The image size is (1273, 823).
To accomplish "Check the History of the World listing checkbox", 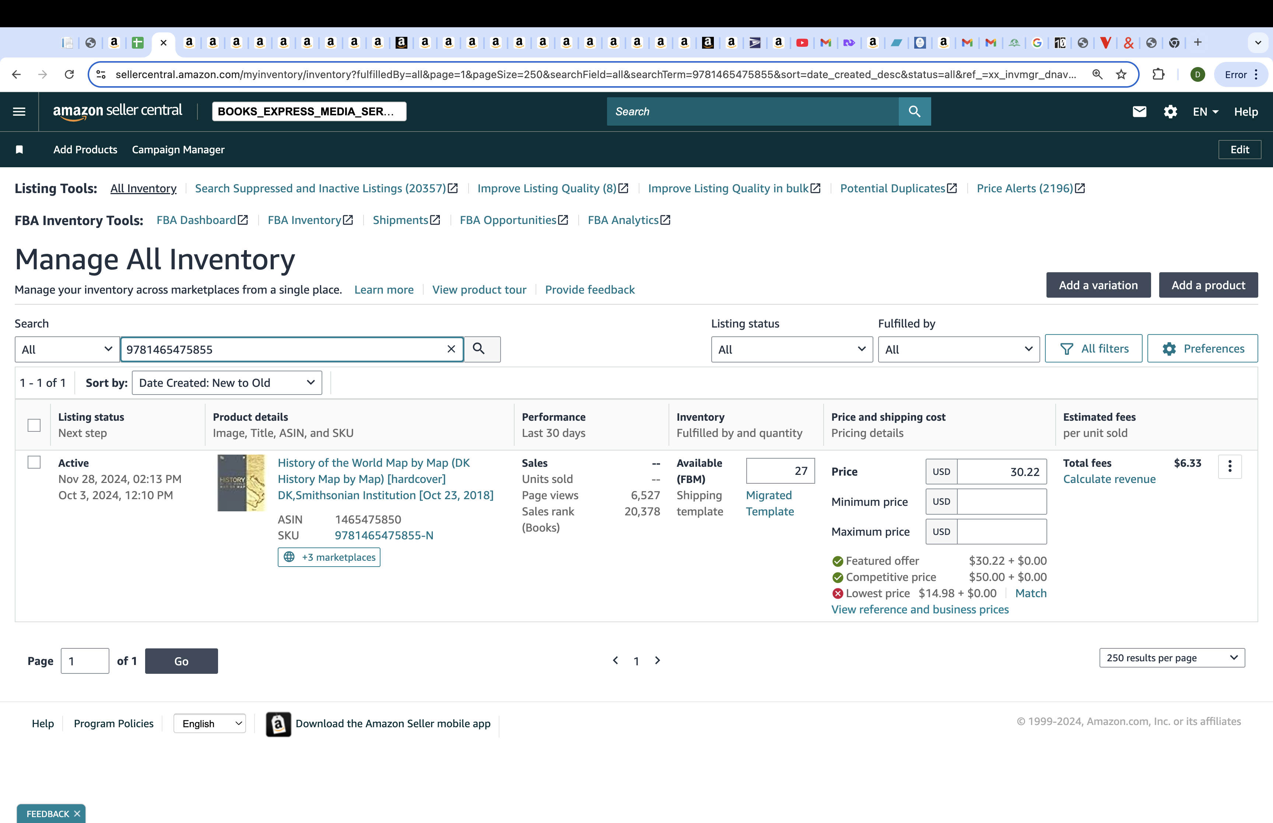I will pos(34,462).
